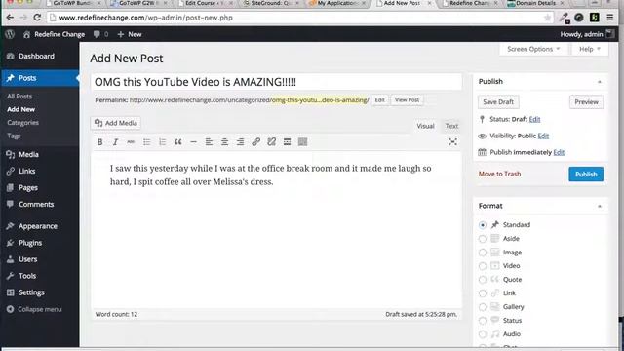
Task: Edit the post status
Action: click(534, 119)
